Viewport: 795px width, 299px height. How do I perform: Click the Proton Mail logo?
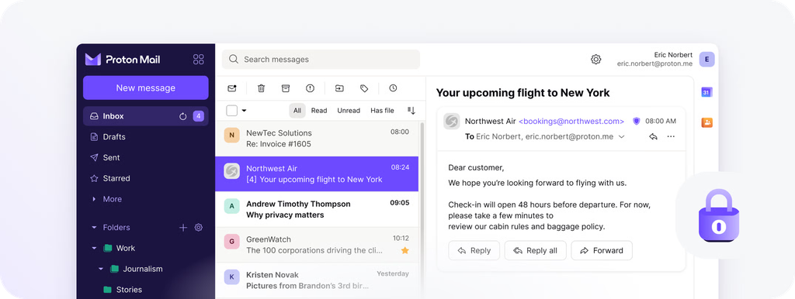point(122,59)
